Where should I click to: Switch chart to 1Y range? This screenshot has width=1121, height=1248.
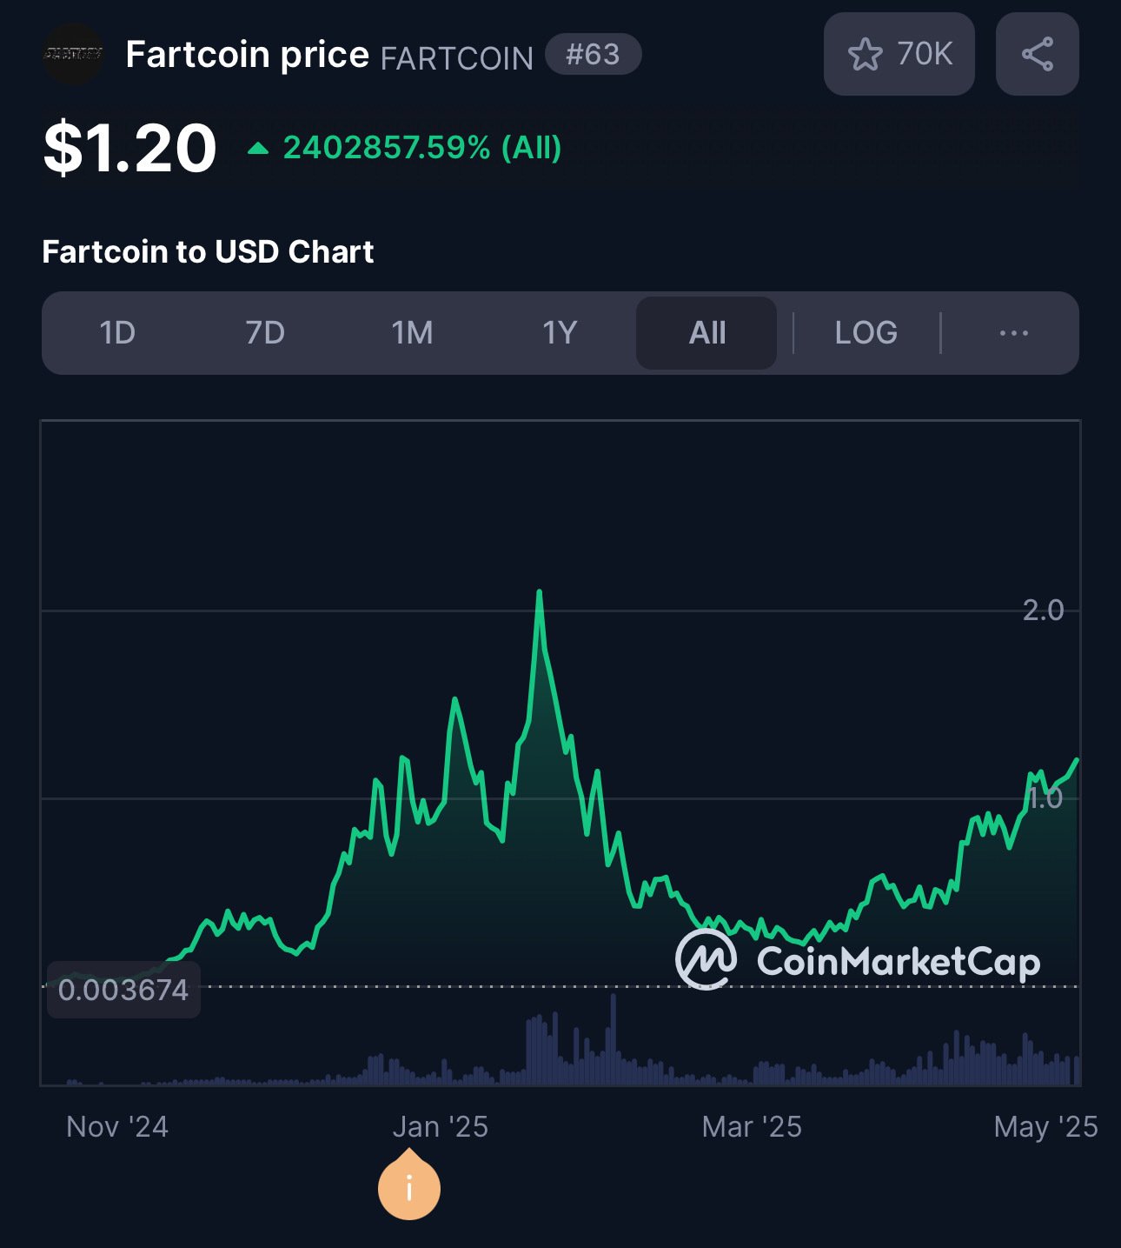[560, 333]
